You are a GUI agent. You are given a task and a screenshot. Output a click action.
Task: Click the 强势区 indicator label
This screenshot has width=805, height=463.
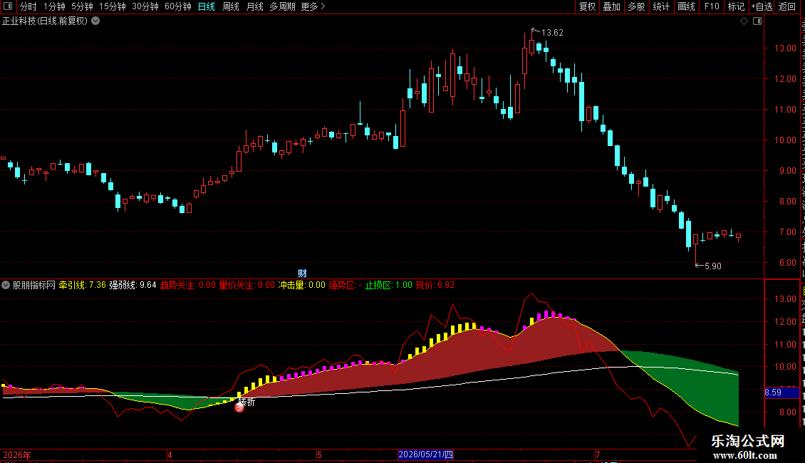coord(345,285)
